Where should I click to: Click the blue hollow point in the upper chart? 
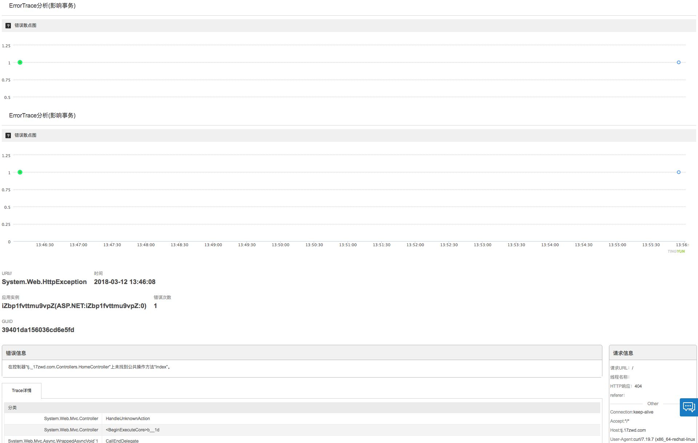678,63
